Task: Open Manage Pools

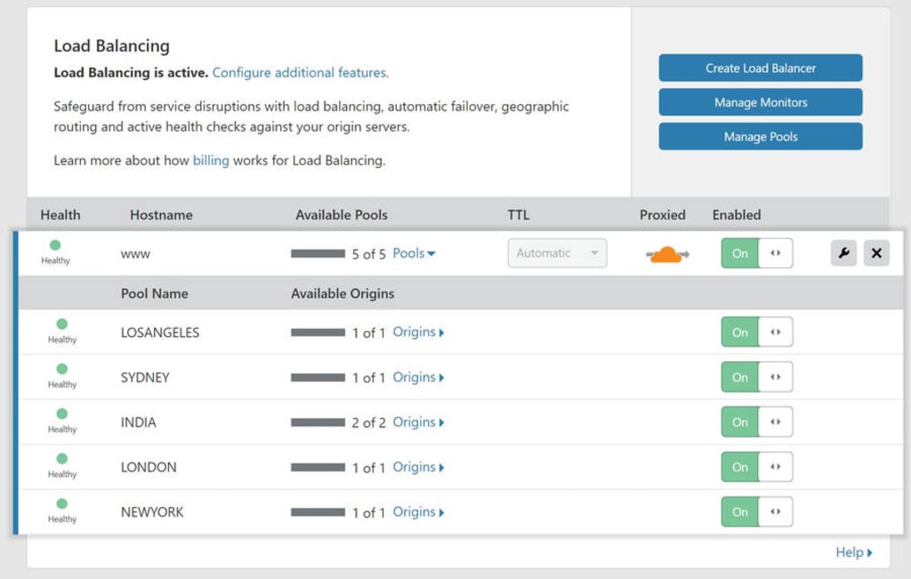Action: point(761,136)
